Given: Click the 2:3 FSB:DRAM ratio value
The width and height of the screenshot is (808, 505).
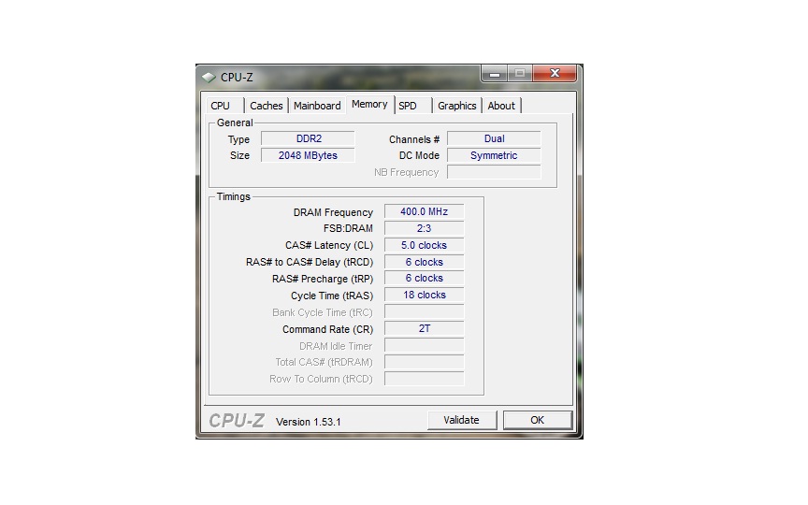Looking at the screenshot, I should click(x=424, y=228).
